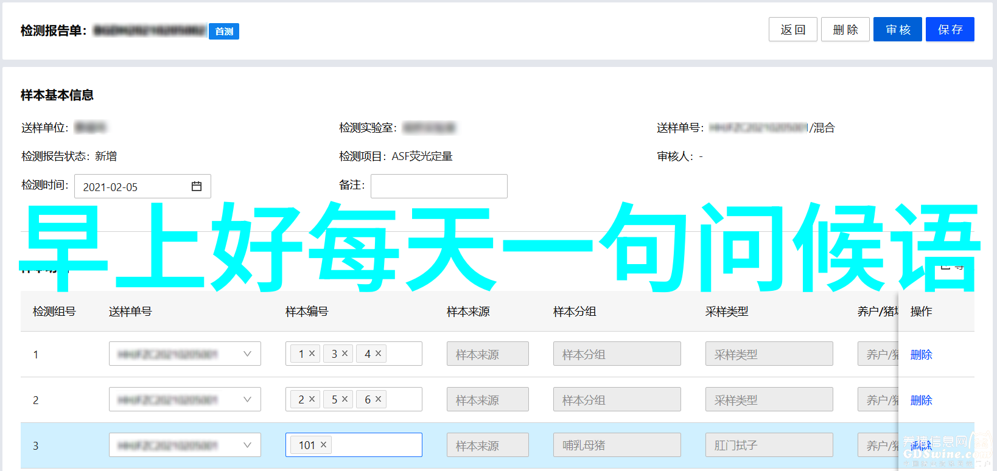Remove sample tag 1 in row 1
This screenshot has height=471, width=997.
pos(312,353)
